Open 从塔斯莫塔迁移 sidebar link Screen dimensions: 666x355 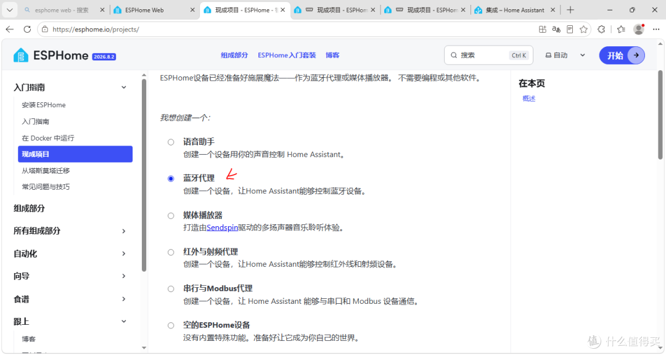(46, 171)
